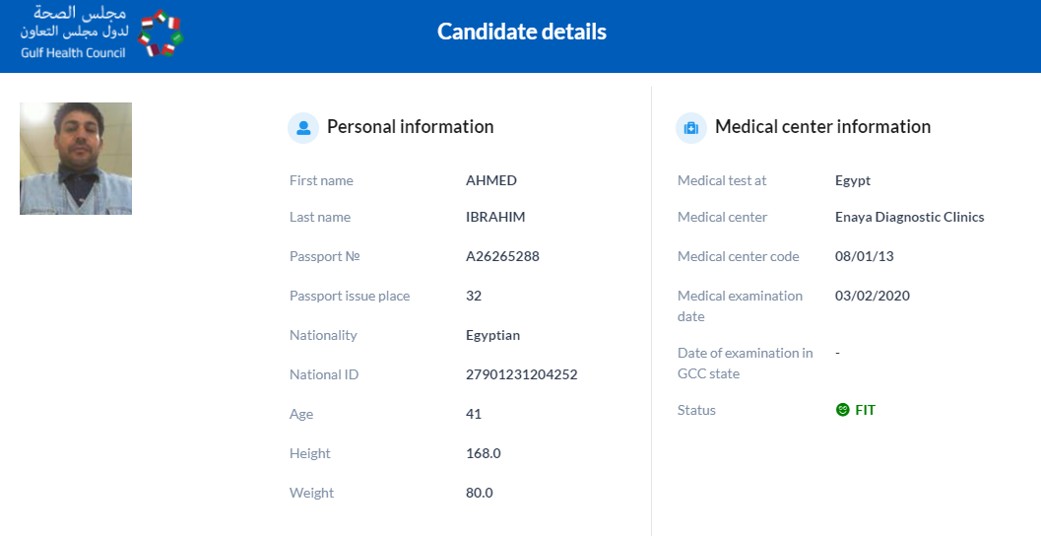Click the nationality value Egyptian

(492, 335)
